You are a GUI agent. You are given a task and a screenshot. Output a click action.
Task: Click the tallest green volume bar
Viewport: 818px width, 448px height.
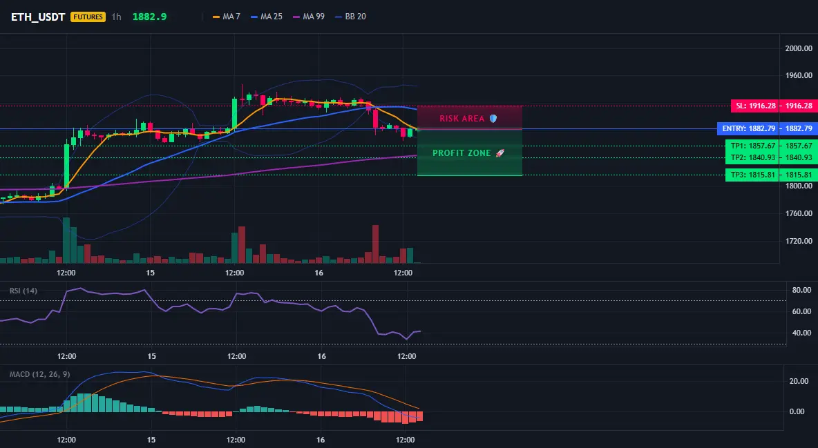66,240
